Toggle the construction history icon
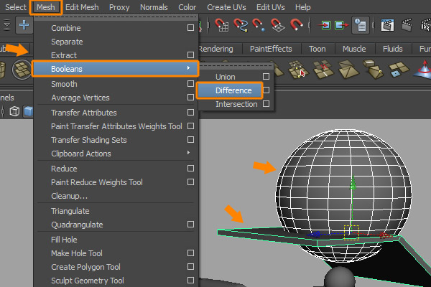Image resolution: width=431 pixels, height=287 pixels. coord(361,26)
